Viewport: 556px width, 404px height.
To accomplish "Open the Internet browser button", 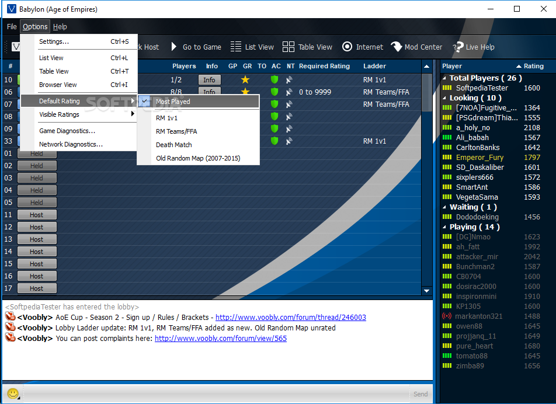I will 362,47.
